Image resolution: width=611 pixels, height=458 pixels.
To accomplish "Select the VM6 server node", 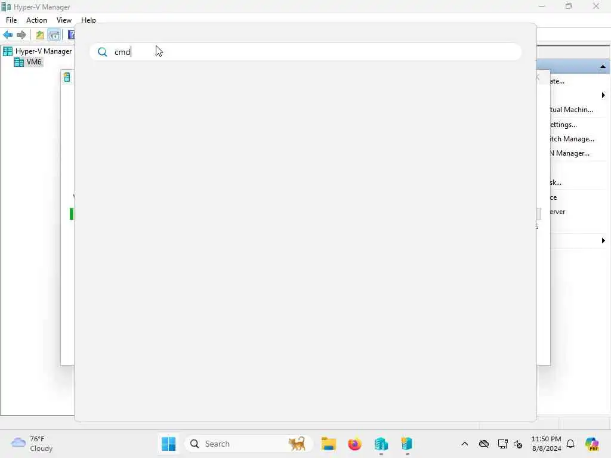I will point(28,62).
